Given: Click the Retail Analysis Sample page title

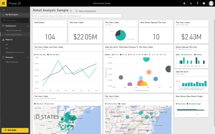Looking at the screenshot, I should point(51,10).
